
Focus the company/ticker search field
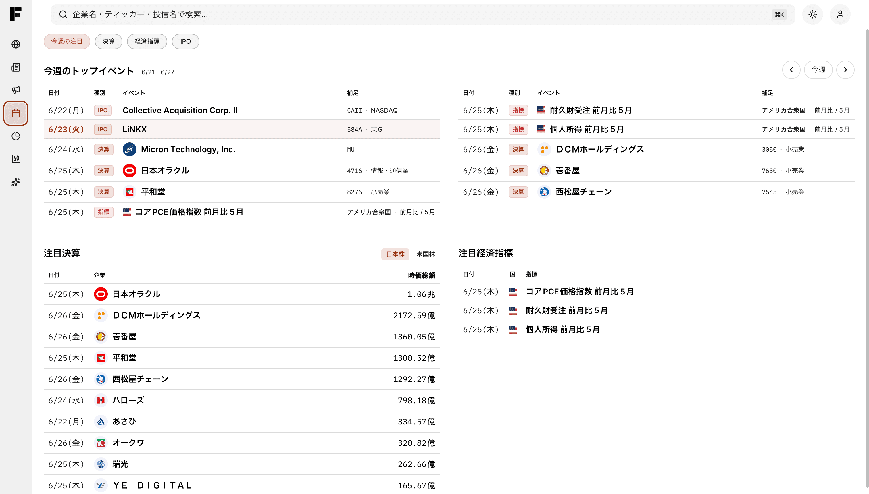[423, 14]
